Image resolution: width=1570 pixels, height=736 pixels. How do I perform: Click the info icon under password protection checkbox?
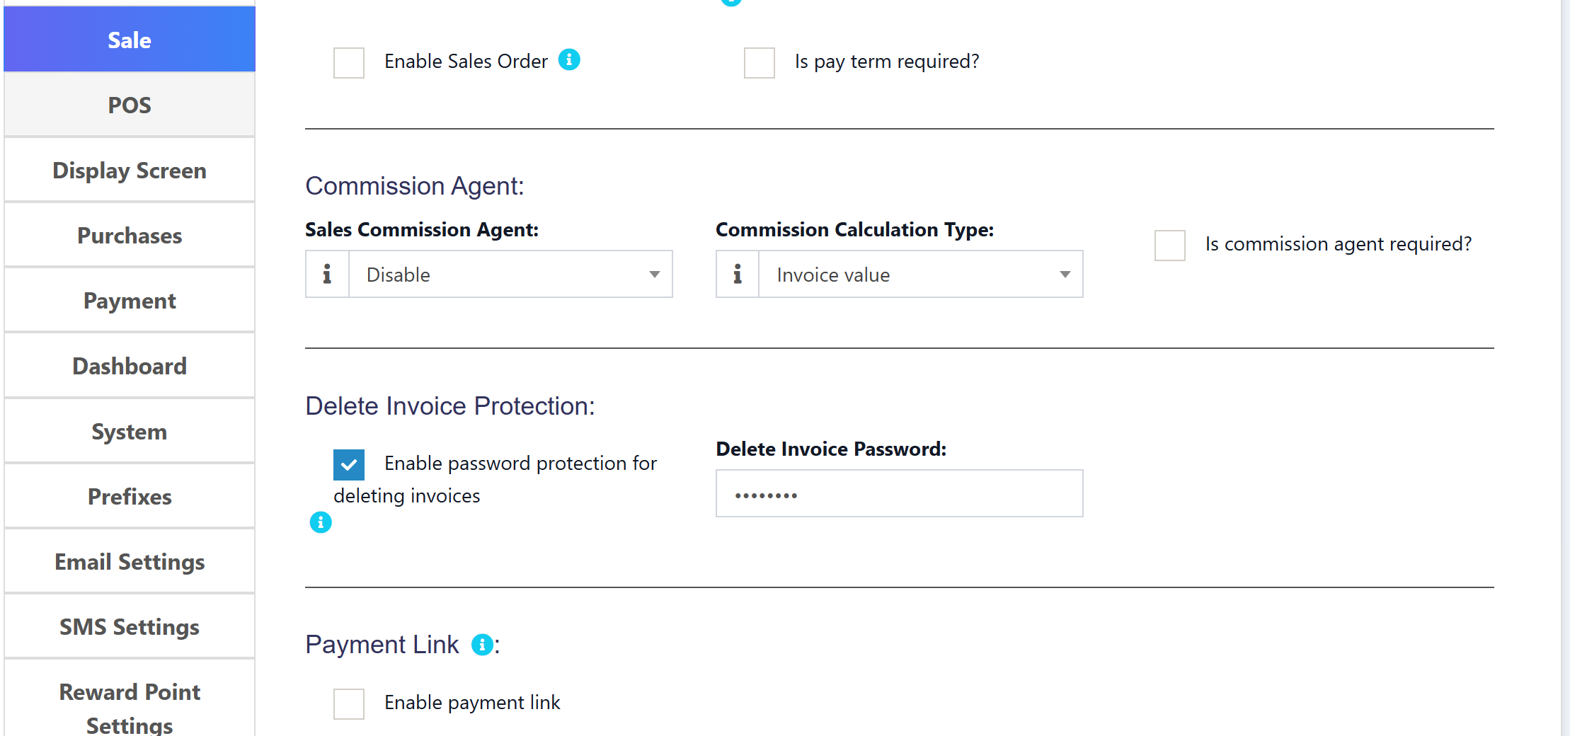(x=321, y=522)
